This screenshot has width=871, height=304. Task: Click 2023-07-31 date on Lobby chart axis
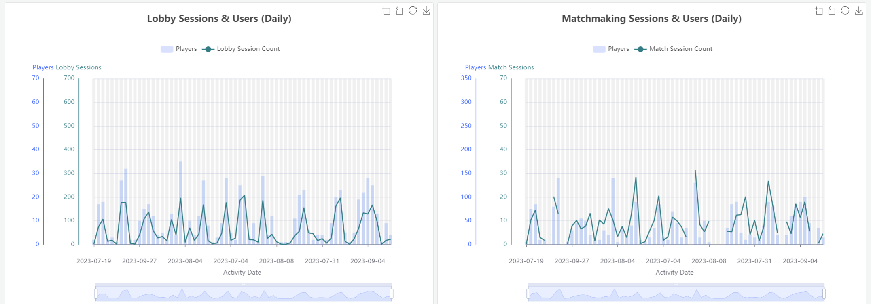[322, 261]
